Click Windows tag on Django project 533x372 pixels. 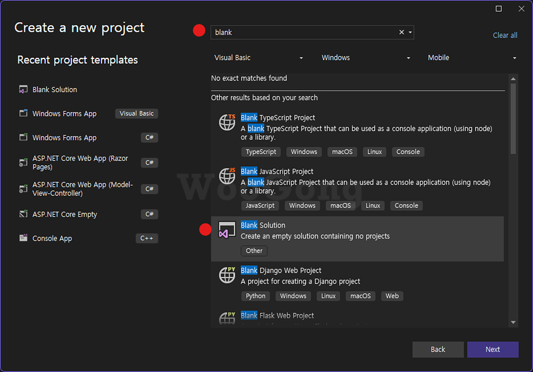[x=293, y=296]
